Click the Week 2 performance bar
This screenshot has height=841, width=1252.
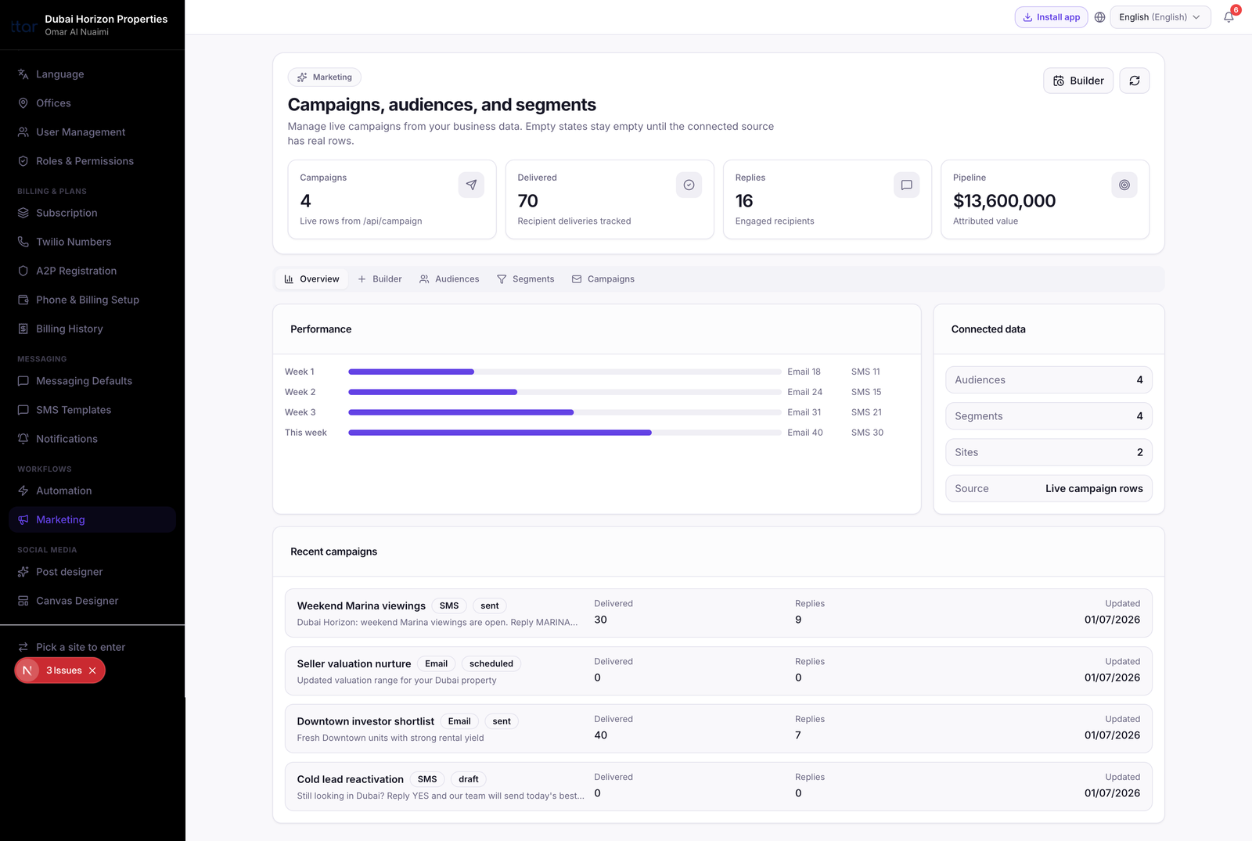tap(564, 392)
